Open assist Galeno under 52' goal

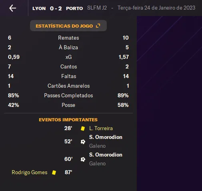97,146
